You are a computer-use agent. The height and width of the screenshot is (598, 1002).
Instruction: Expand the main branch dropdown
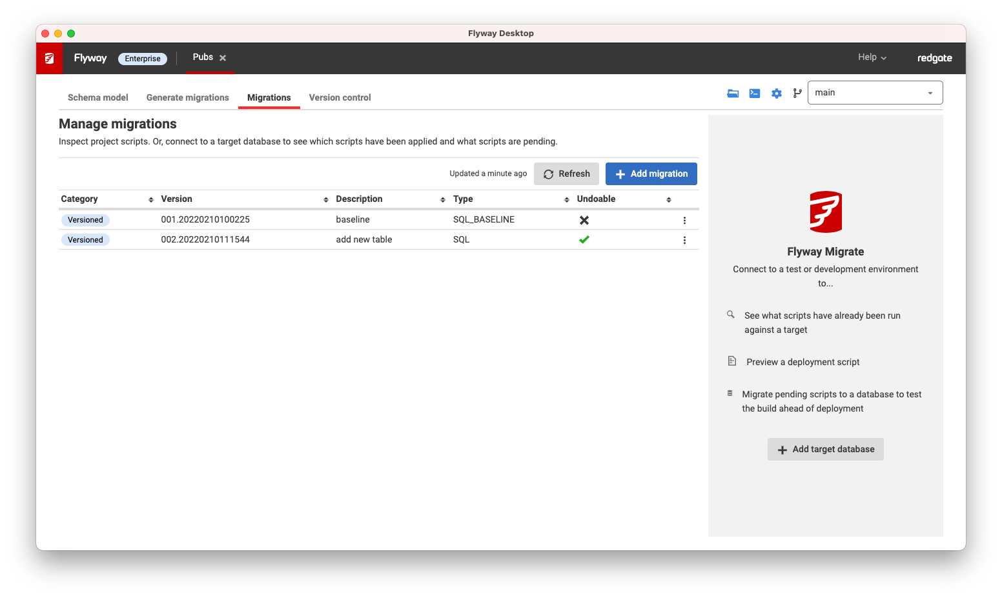pos(930,93)
